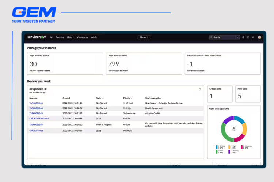Click Review apps to update link

(40, 71)
